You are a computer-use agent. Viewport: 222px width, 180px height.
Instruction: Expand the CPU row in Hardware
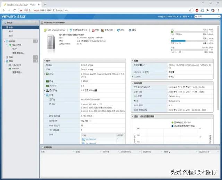(45, 74)
